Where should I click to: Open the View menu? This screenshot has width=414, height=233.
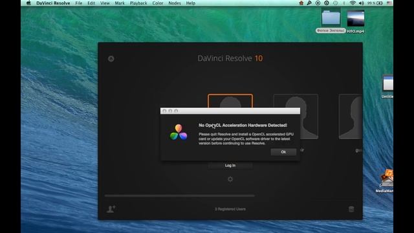105,3
